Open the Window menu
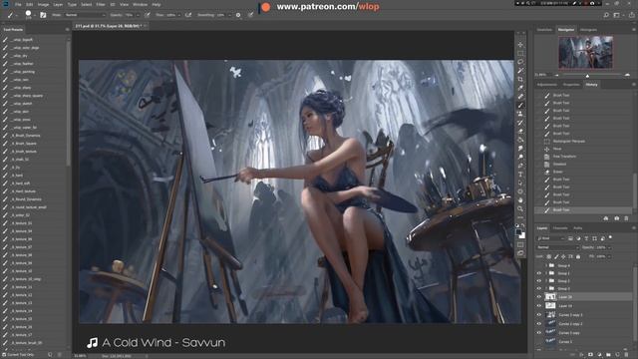The height and width of the screenshot is (359, 638). coord(140,4)
